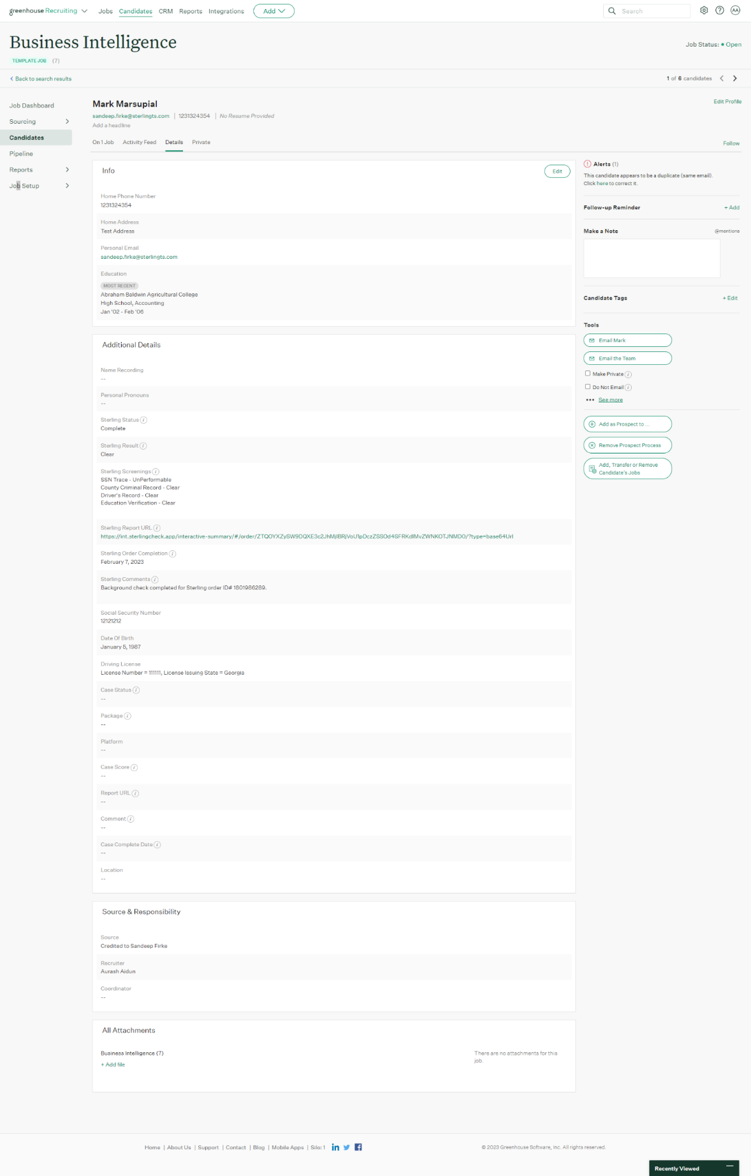The width and height of the screenshot is (751, 1176).
Task: Edit Candidate Tags
Action: [x=730, y=298]
